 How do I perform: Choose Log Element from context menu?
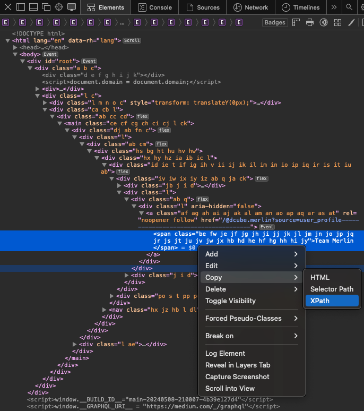(252, 353)
